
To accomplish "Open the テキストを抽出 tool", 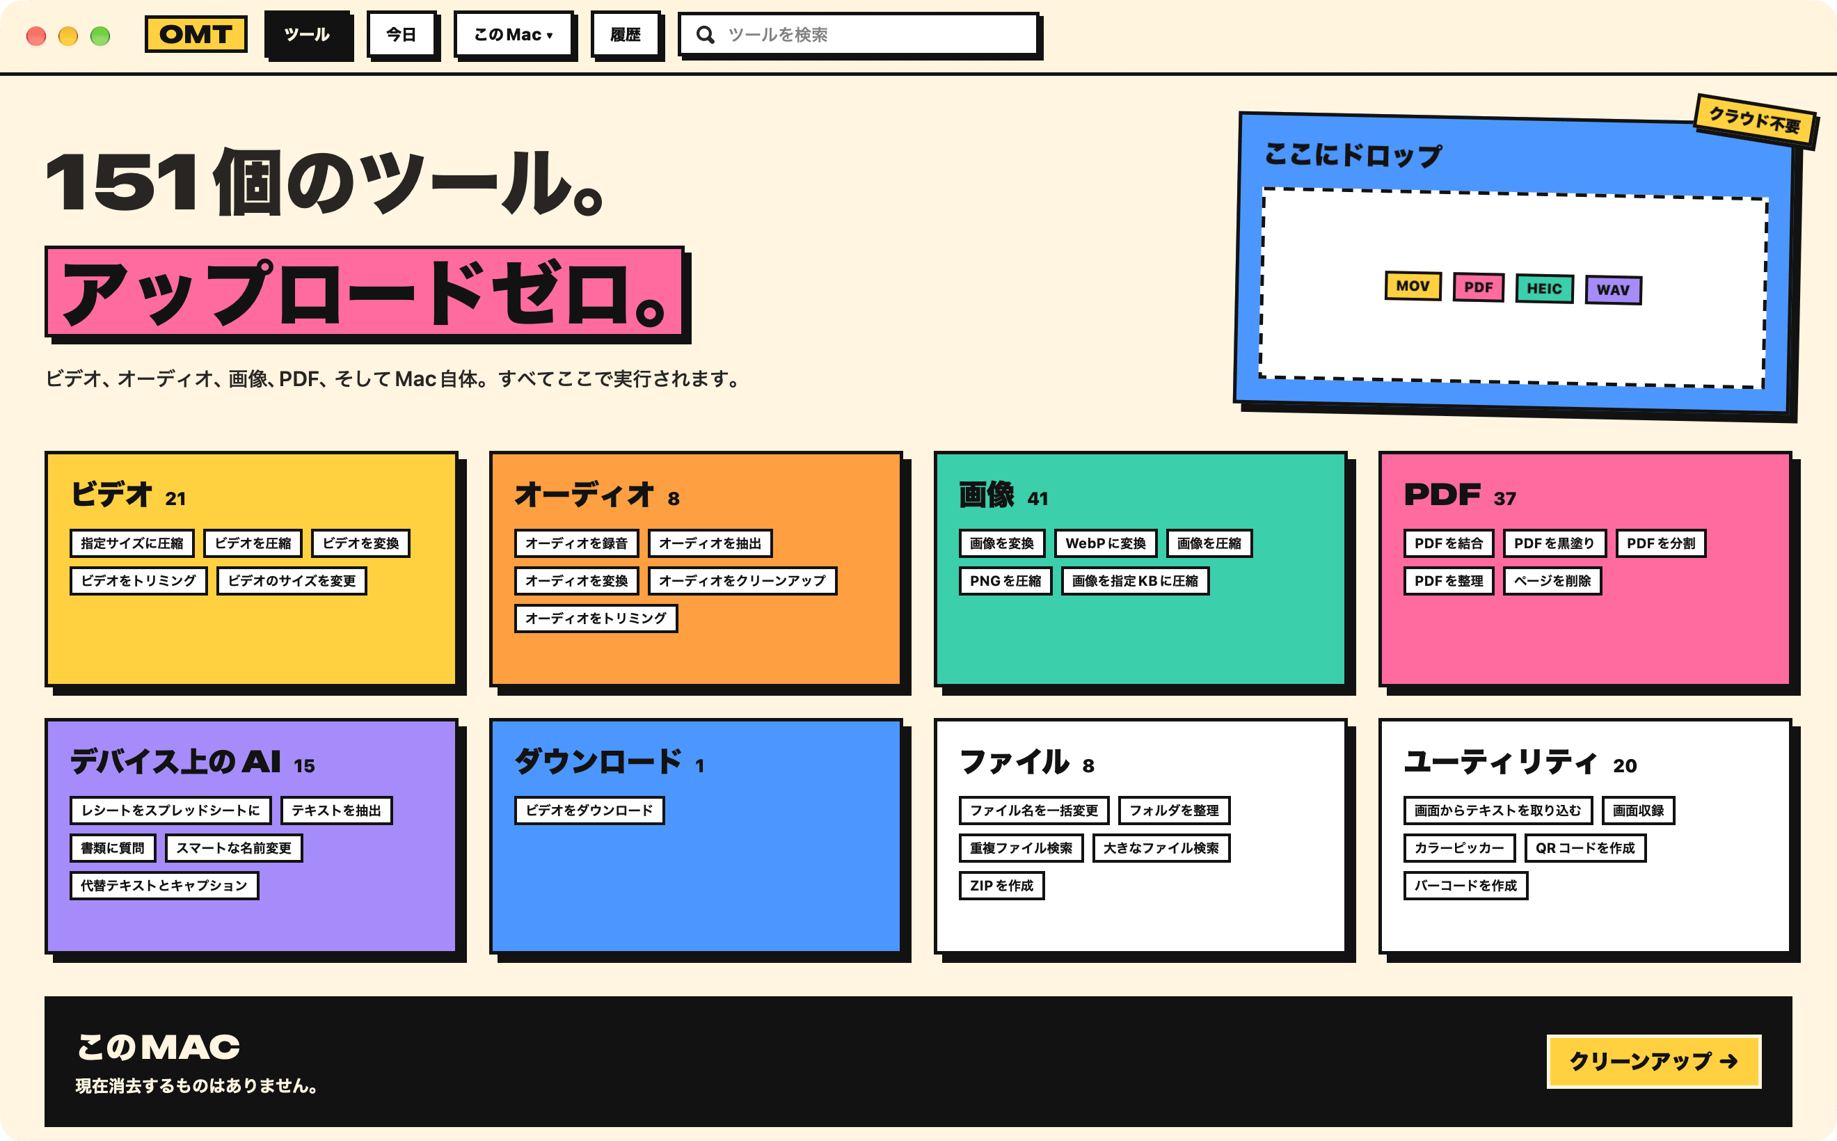I will pos(337,811).
